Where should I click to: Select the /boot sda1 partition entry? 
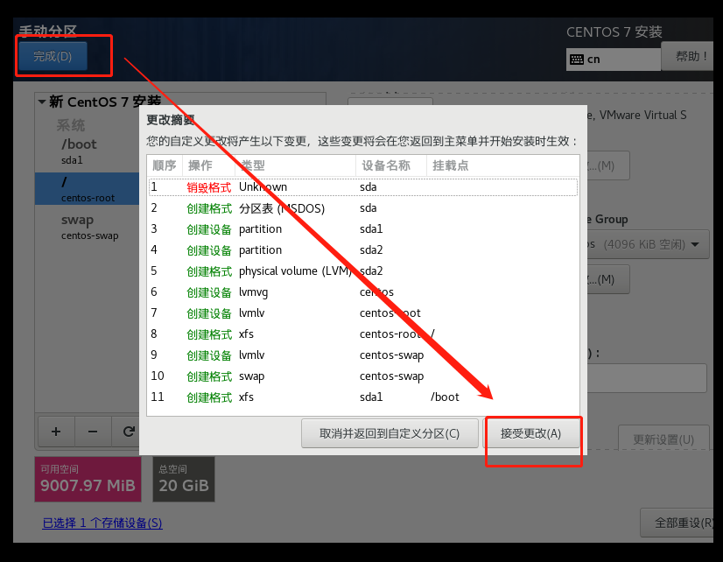[88, 151]
